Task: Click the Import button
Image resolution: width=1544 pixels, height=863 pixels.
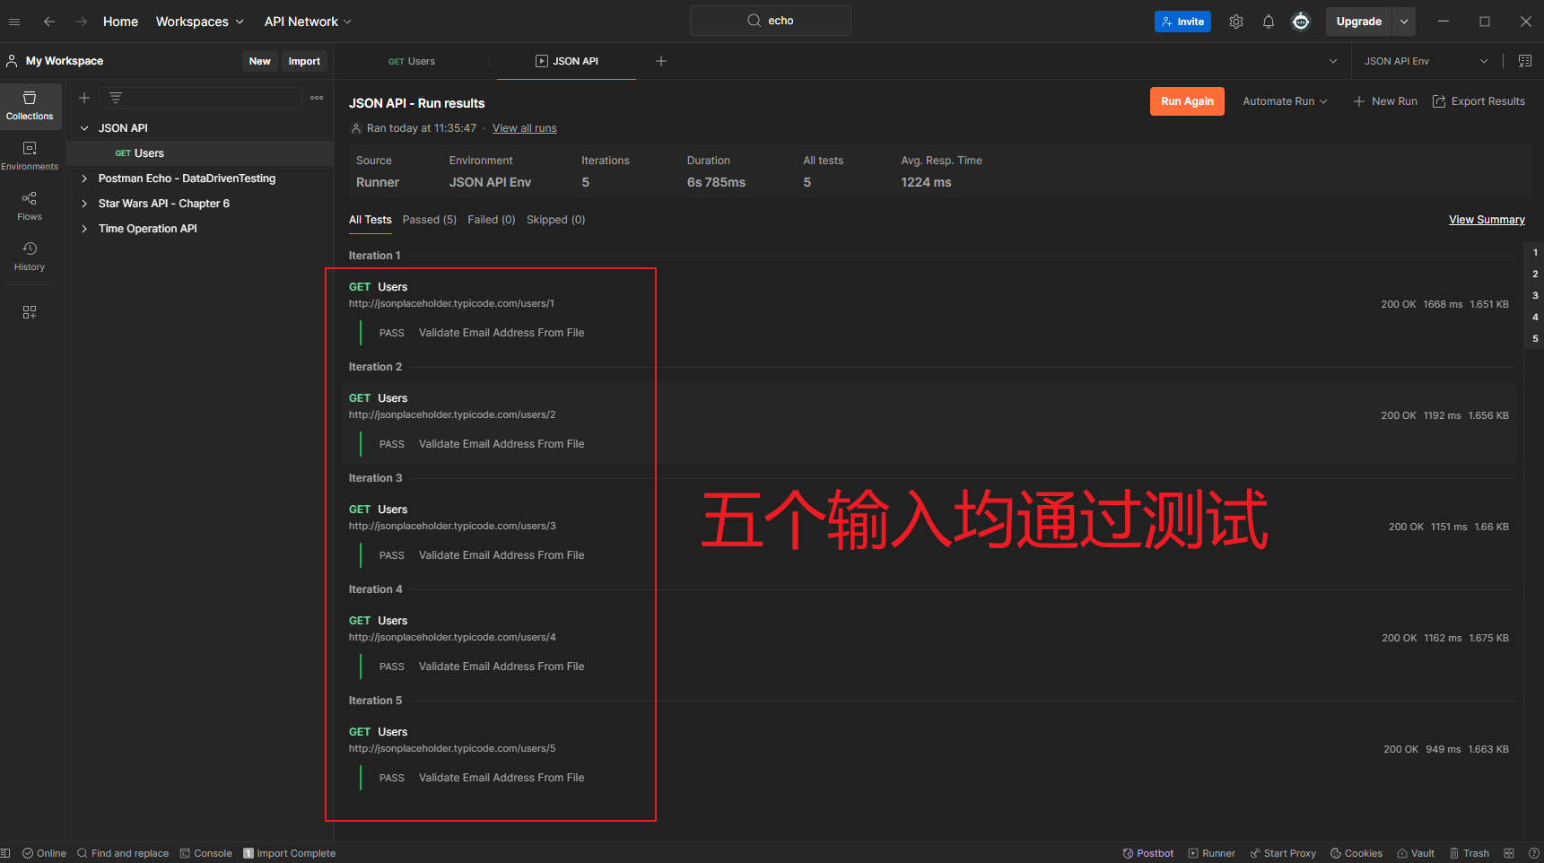Action: [304, 61]
